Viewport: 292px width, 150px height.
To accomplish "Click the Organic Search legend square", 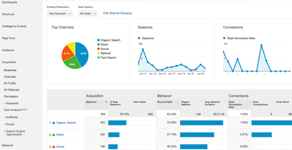I will [x=98, y=40].
